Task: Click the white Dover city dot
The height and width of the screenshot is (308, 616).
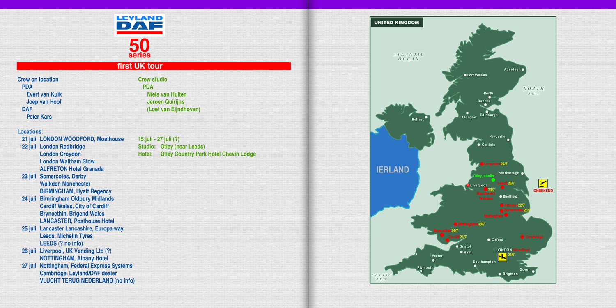Action: (533, 271)
